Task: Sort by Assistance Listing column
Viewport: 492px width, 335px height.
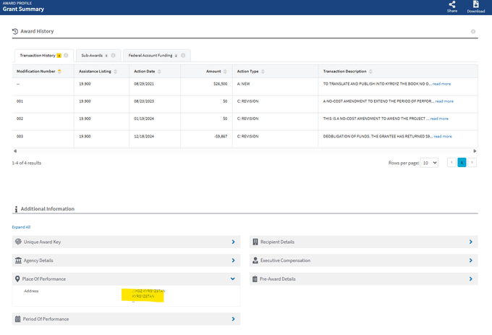Action: click(114, 72)
